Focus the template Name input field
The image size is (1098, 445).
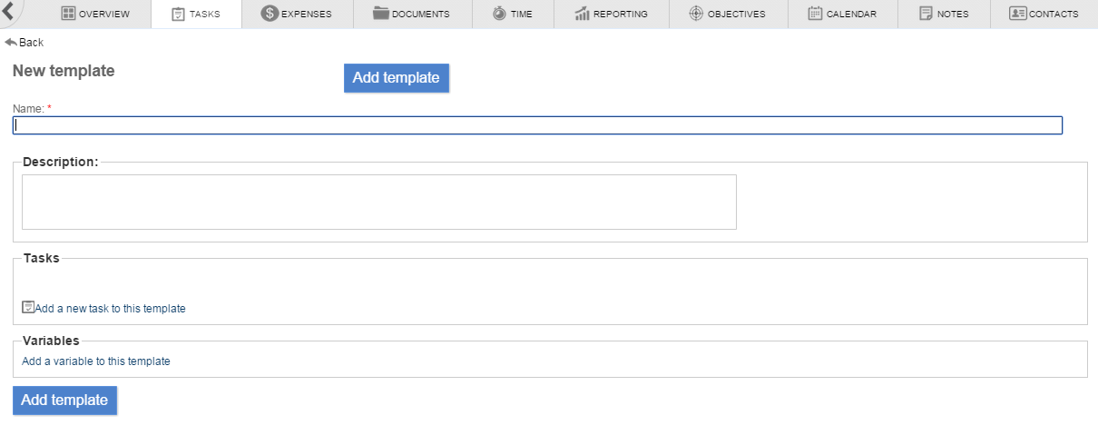(x=537, y=125)
